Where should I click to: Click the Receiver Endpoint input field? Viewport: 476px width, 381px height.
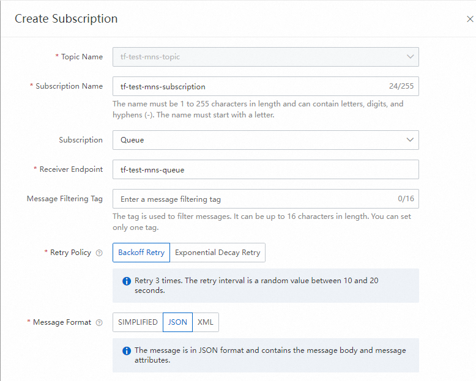pos(266,169)
